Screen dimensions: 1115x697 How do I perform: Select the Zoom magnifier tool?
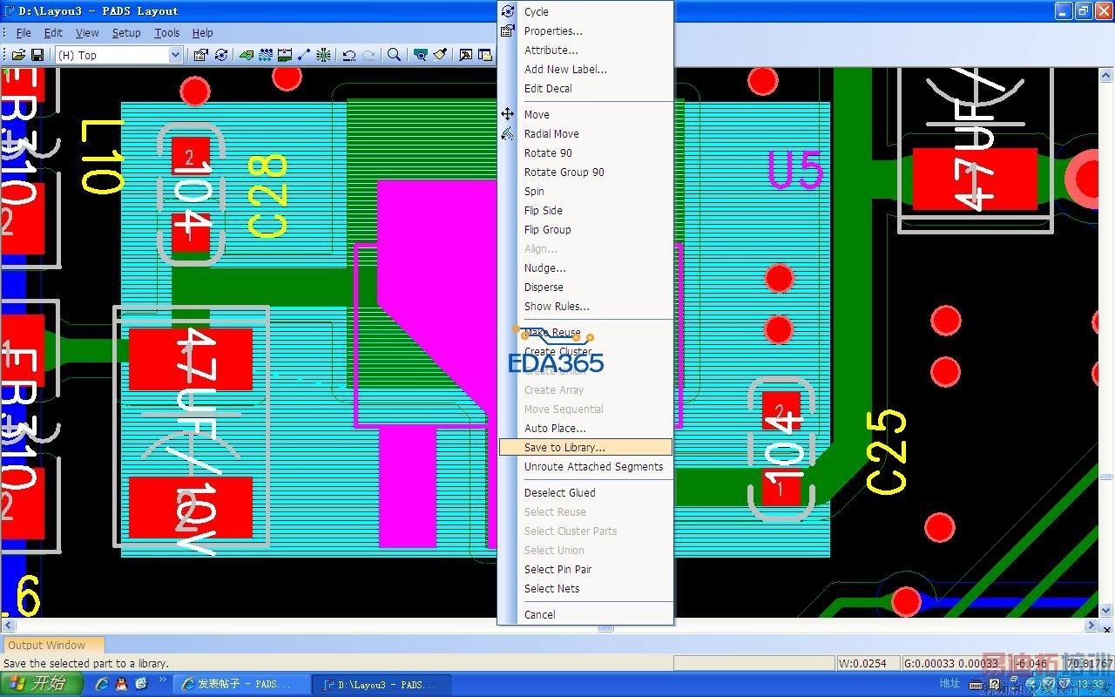[394, 55]
